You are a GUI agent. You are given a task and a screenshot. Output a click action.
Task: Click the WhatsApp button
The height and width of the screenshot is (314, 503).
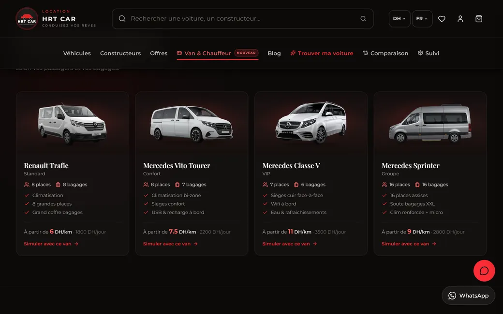tap(468, 296)
